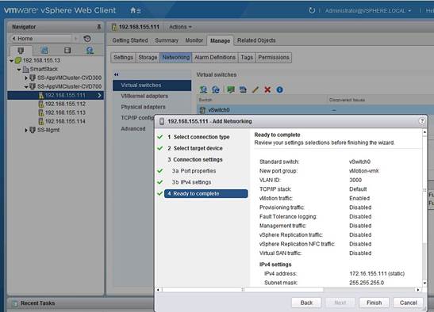Click the dialog's scroll down arrow
The width and height of the screenshot is (434, 312).
tap(424, 283)
